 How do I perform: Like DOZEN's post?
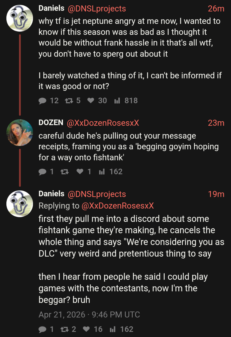[80, 172]
